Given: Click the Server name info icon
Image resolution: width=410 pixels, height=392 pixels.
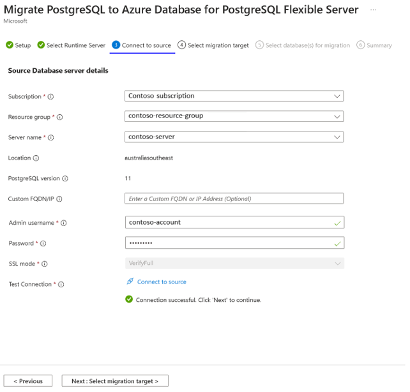Looking at the screenshot, I should [51, 138].
